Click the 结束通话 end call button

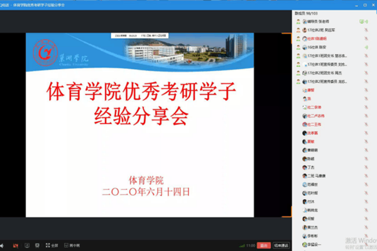(281, 245)
